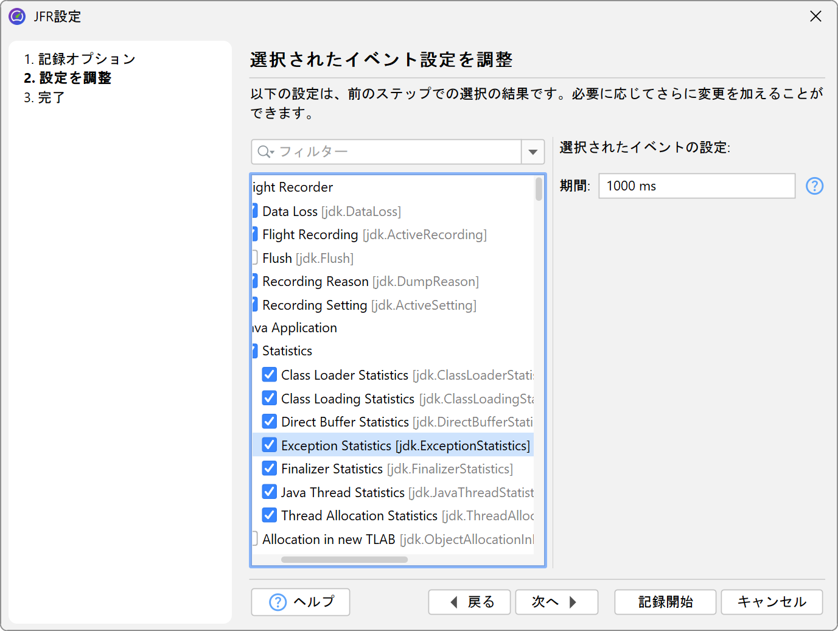Click the キャンセル button
This screenshot has width=838, height=631.
(771, 602)
